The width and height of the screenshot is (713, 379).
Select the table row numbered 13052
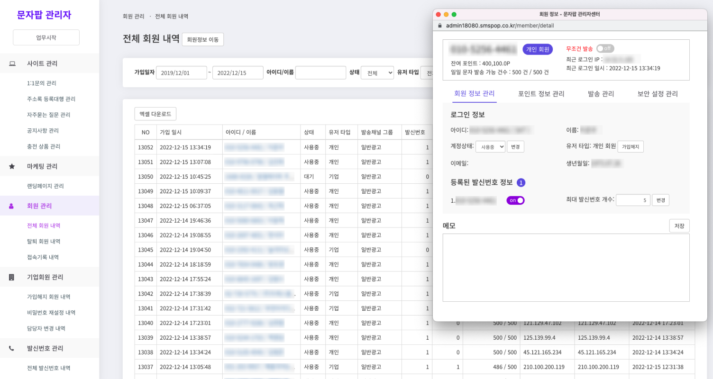pyautogui.click(x=283, y=147)
